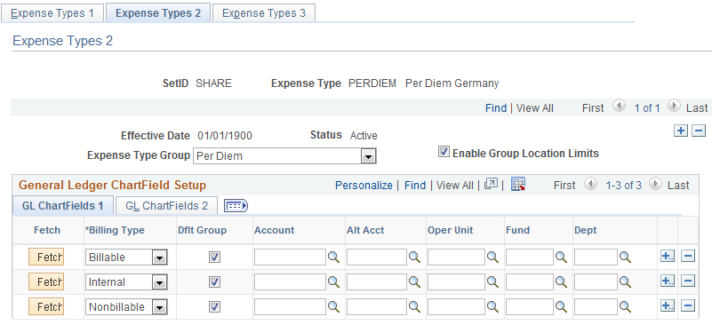Add a row after the Internal row
The height and width of the screenshot is (325, 712).
[x=667, y=281]
